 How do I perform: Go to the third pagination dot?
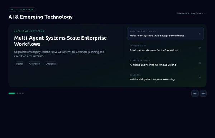pyautogui.click(x=20, y=93)
